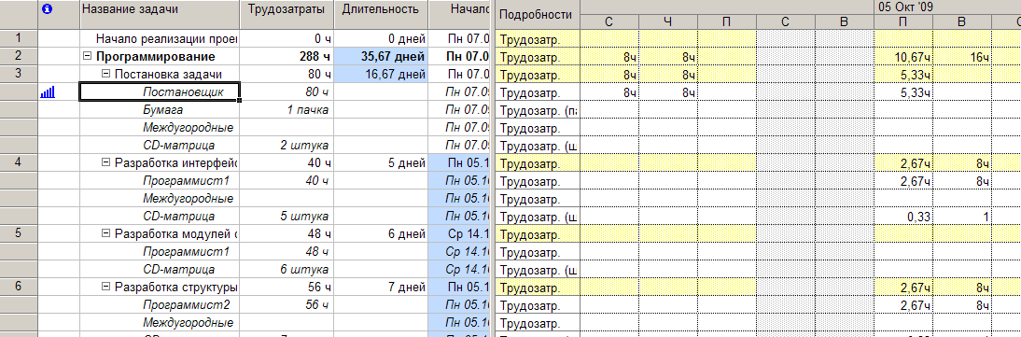Select the Междугородные row under Постановка задачи
This screenshot has width=1021, height=337.
click(160, 127)
